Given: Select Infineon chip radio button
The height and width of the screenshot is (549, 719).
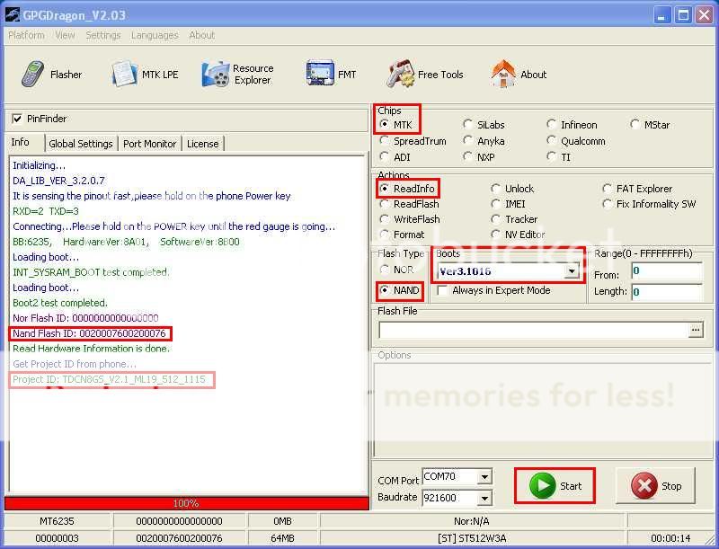Looking at the screenshot, I should pos(551,124).
